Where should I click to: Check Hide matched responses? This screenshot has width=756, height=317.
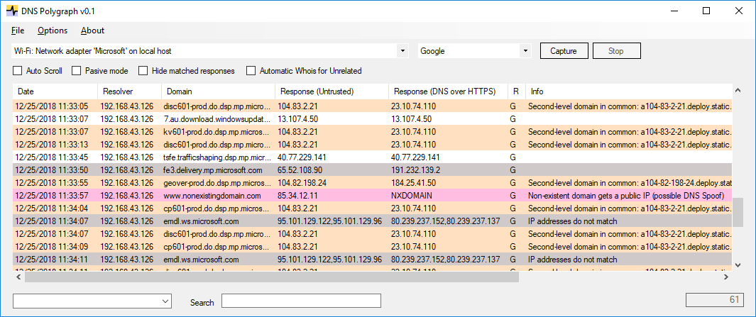tap(143, 71)
